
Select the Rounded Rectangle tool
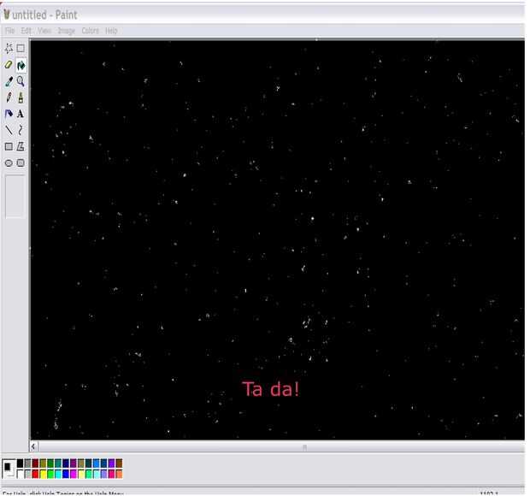[x=21, y=163]
